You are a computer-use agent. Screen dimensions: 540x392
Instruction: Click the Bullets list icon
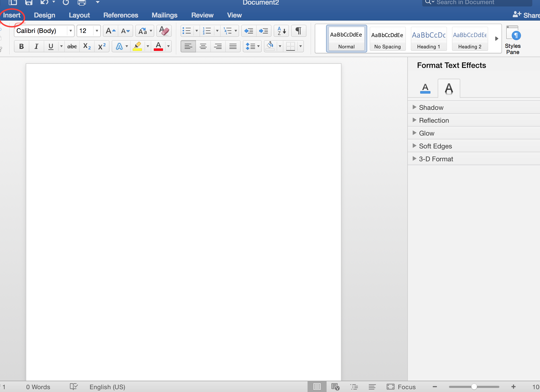[x=187, y=31]
